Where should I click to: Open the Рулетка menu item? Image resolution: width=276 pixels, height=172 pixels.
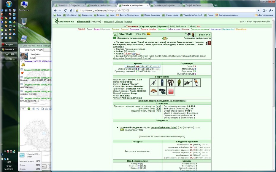coord(163,27)
